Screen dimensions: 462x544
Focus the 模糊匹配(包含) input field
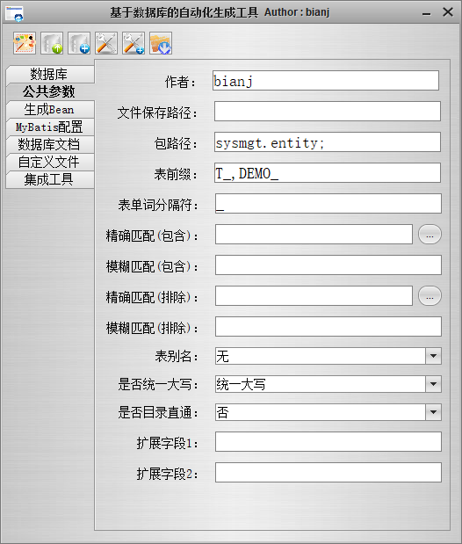(328, 265)
